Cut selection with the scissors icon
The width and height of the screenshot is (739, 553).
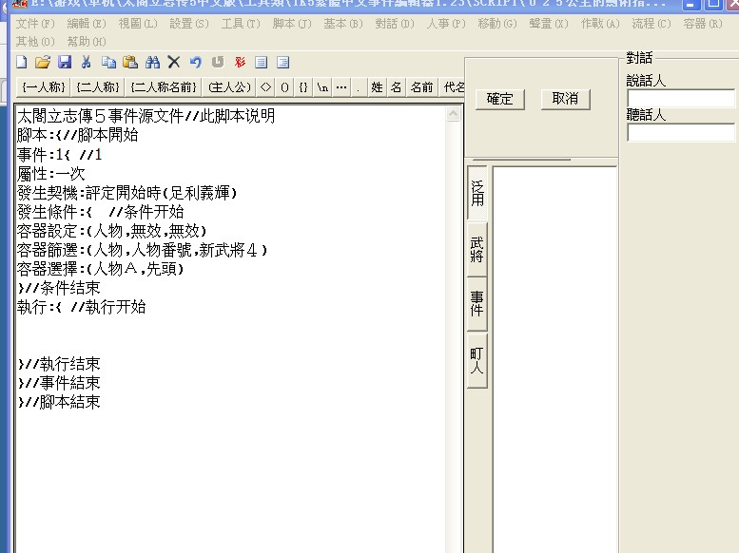coord(86,62)
